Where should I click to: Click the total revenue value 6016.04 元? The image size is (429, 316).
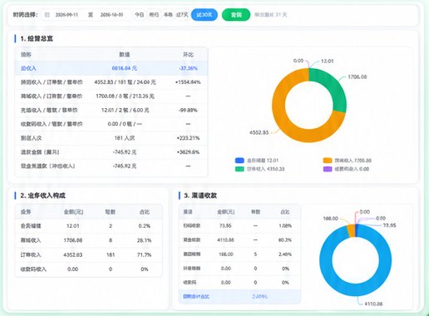pos(125,68)
